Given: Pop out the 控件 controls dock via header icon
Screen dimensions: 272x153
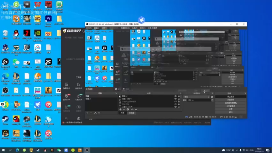Looking at the screenshot, I should 245,93.
